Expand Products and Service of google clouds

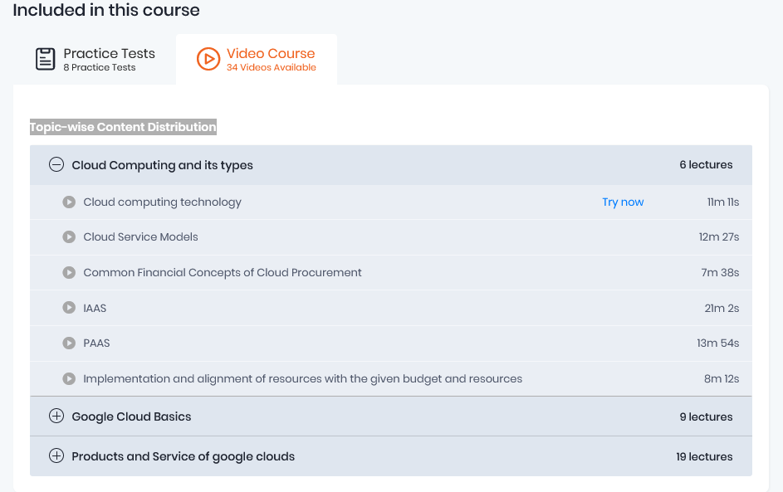point(56,456)
